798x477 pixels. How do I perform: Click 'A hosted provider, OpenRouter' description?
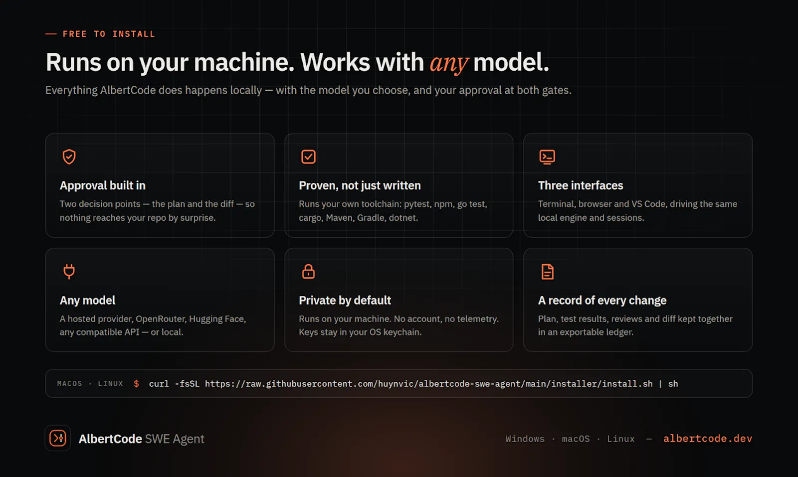[x=153, y=325]
